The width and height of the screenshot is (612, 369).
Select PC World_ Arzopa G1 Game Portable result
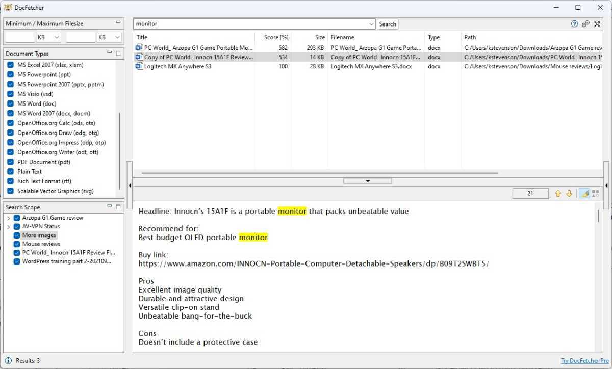pos(368,47)
